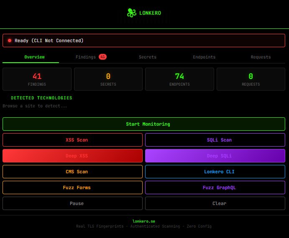Run the XSS Scan

point(73,140)
